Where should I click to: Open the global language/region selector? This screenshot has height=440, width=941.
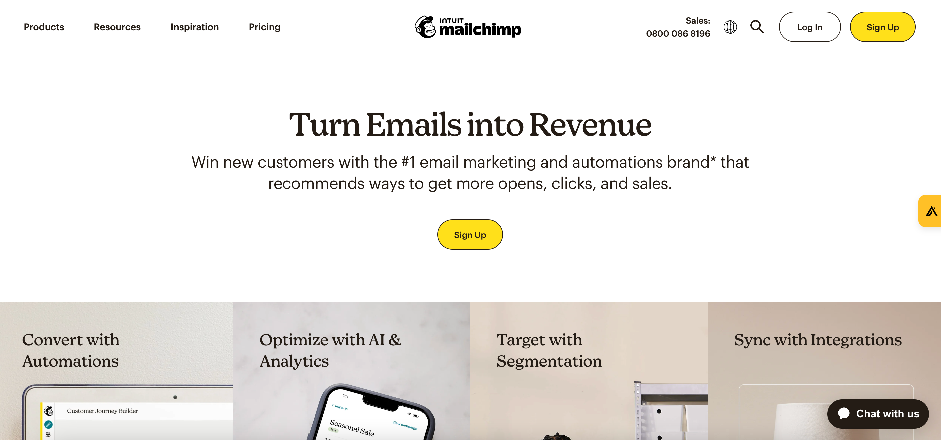tap(730, 26)
